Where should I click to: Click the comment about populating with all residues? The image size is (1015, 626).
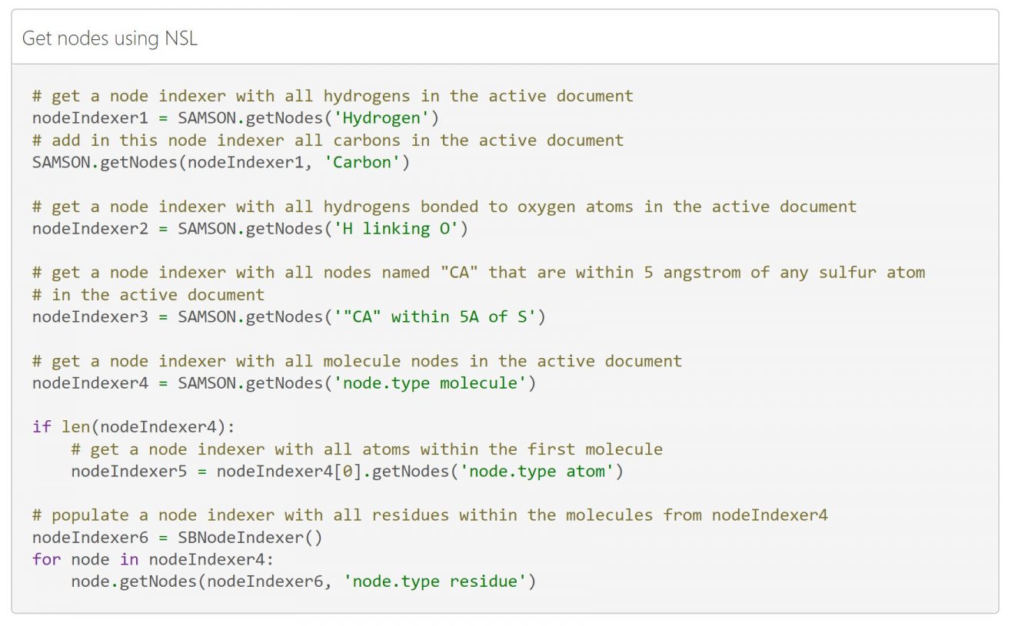point(430,515)
